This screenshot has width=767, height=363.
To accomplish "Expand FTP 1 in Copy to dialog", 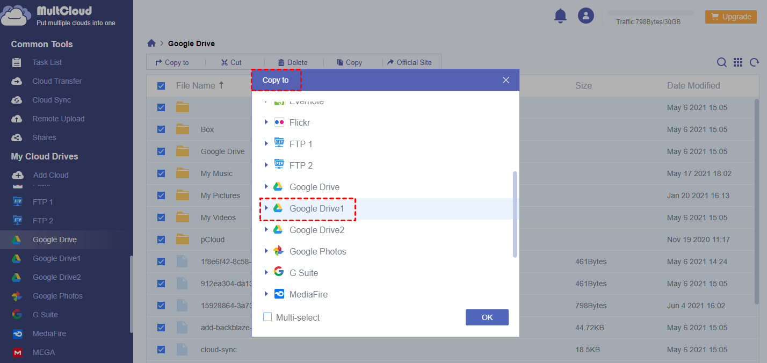I will (266, 144).
